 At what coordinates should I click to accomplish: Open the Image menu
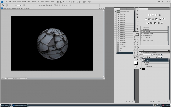(14, 2)
